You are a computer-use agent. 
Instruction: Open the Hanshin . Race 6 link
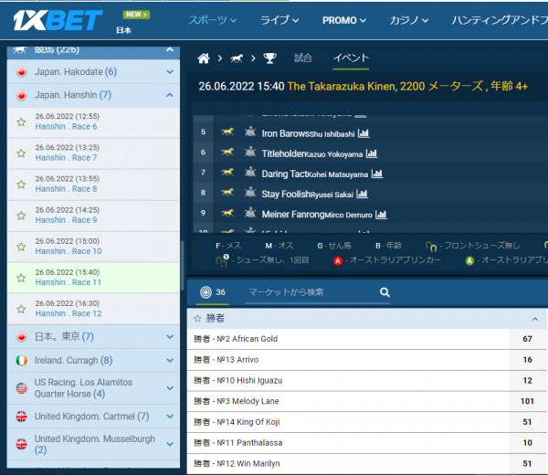point(66,127)
